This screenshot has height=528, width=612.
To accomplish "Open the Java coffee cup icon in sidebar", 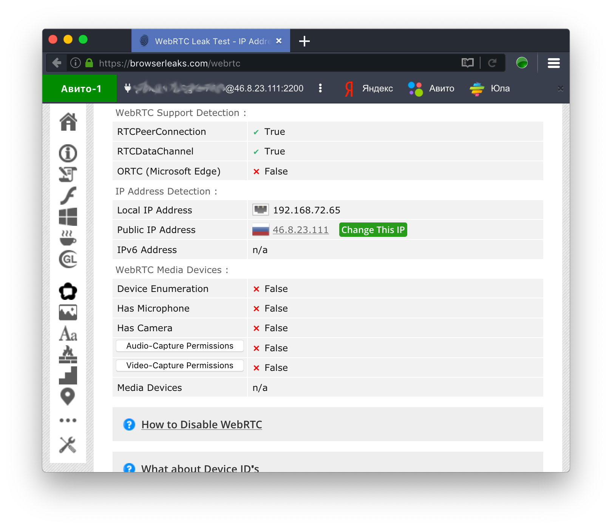I will (68, 238).
